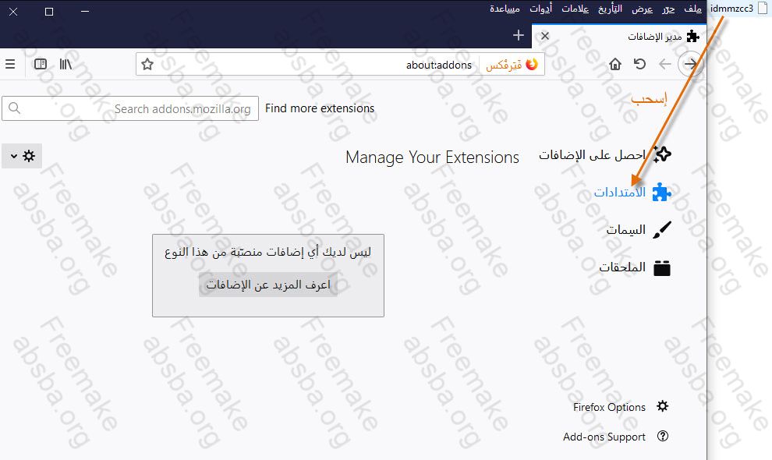Go to the Home page
Image resolution: width=772 pixels, height=460 pixels.
[x=615, y=64]
